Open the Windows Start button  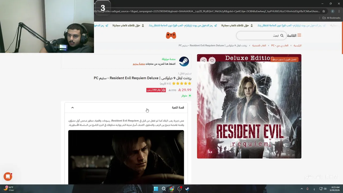click(x=156, y=189)
